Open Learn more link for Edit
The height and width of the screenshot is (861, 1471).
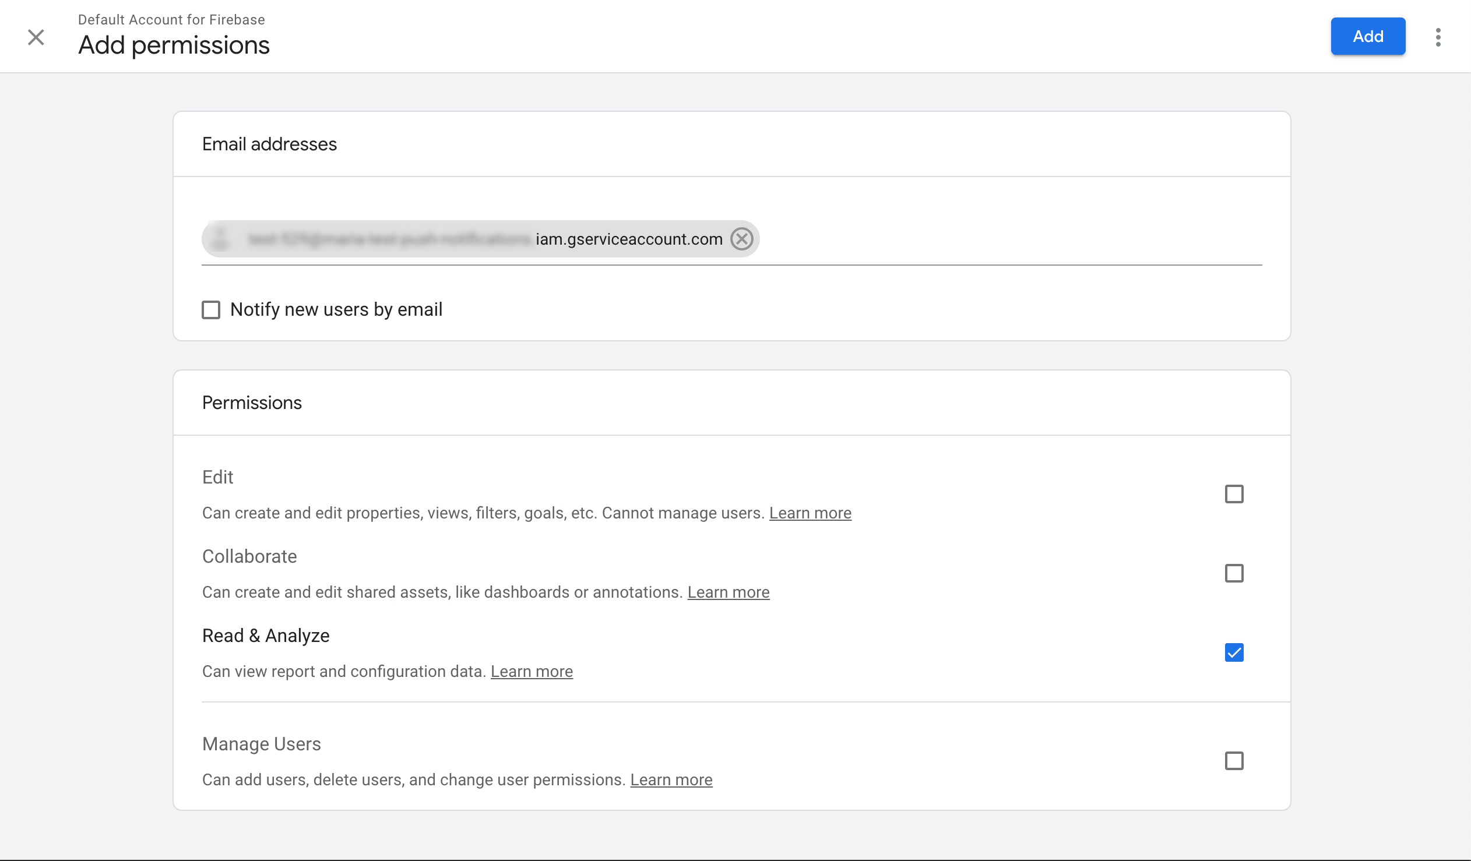pos(810,513)
